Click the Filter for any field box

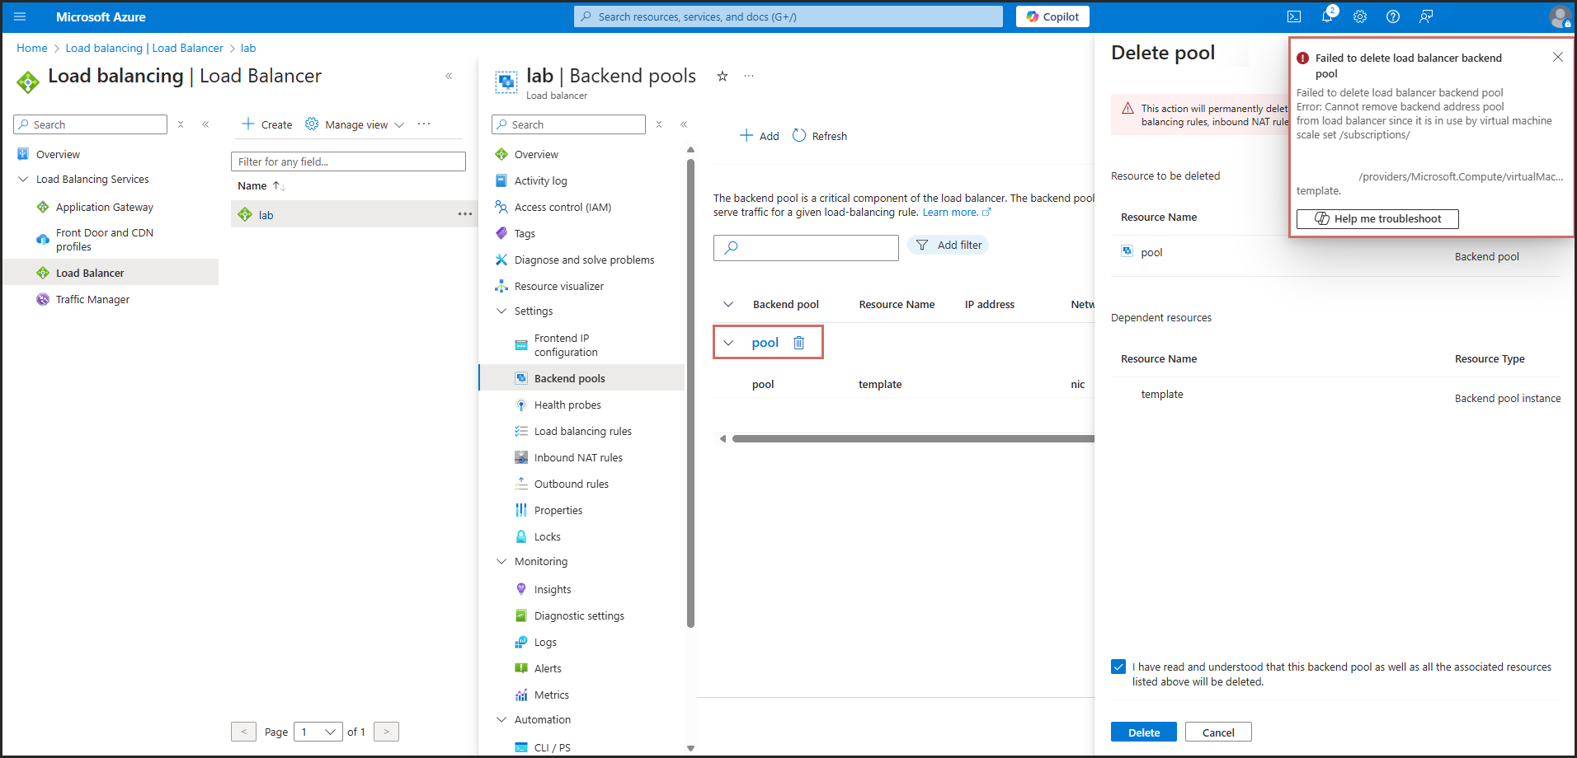point(348,161)
